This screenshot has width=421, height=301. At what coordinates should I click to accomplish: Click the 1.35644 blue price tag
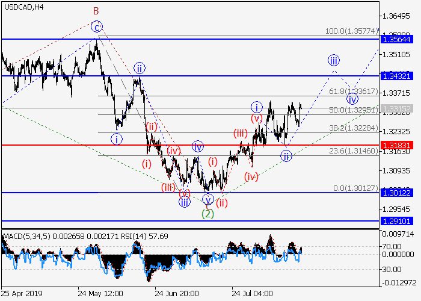(398, 40)
